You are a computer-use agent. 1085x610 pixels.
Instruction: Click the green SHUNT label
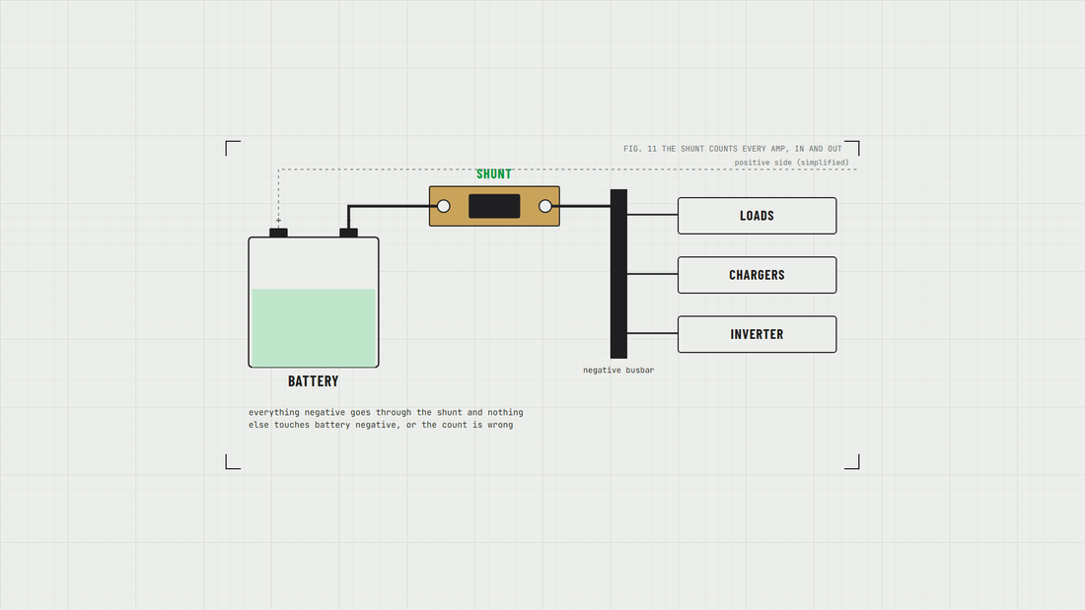click(x=494, y=174)
